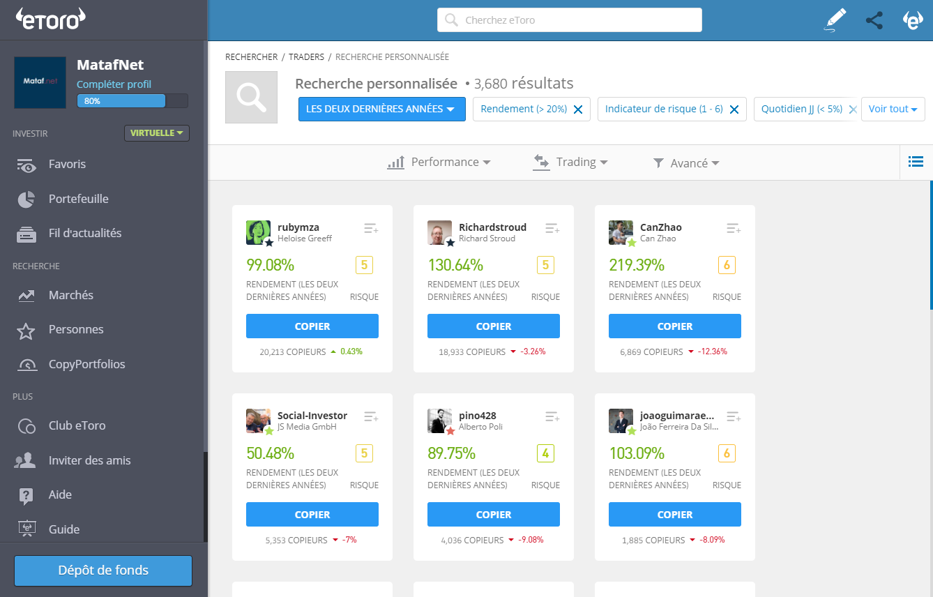Copy trader Richardstroud
Image resolution: width=933 pixels, height=597 pixels.
click(x=494, y=326)
